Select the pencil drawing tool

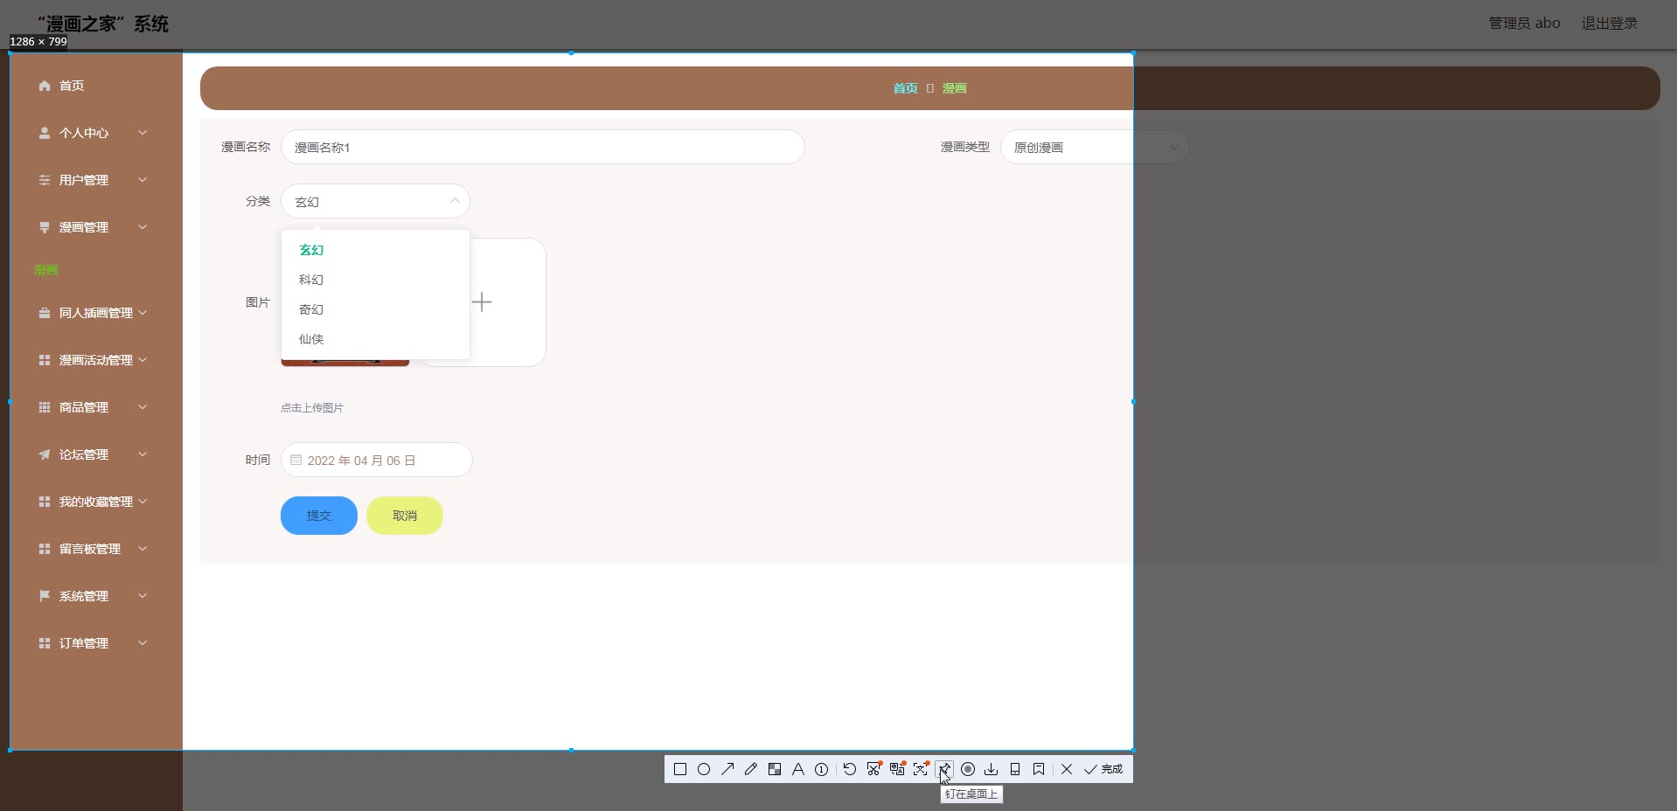coord(751,769)
